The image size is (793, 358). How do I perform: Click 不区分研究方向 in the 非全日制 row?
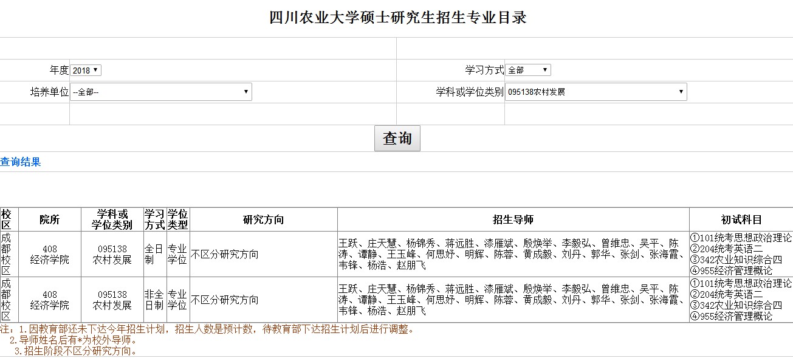[225, 300]
